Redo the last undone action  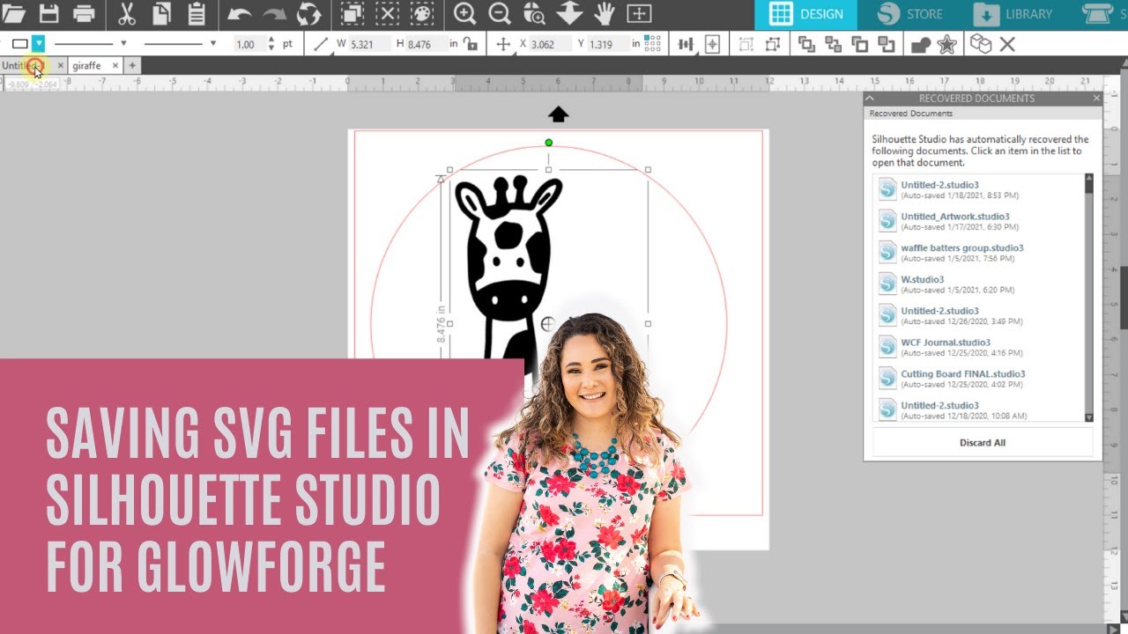274,13
